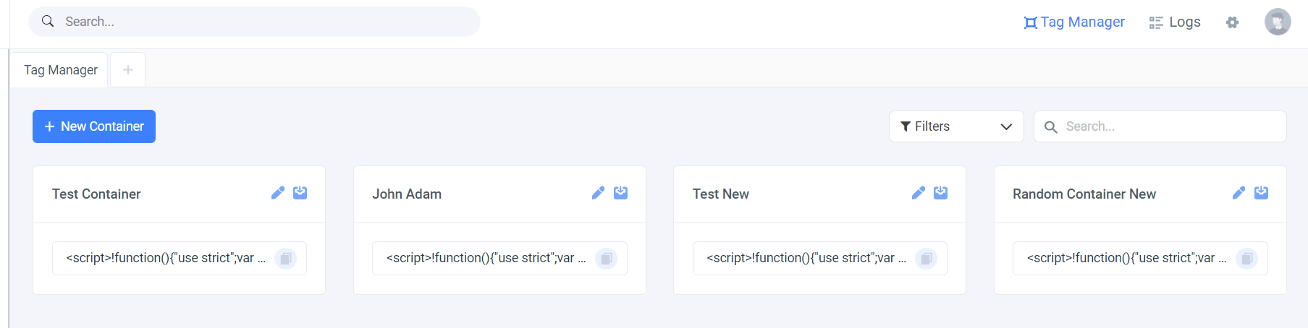Viewport: 1308px width, 328px height.
Task: Copy the Test Container script code
Action: (x=286, y=259)
